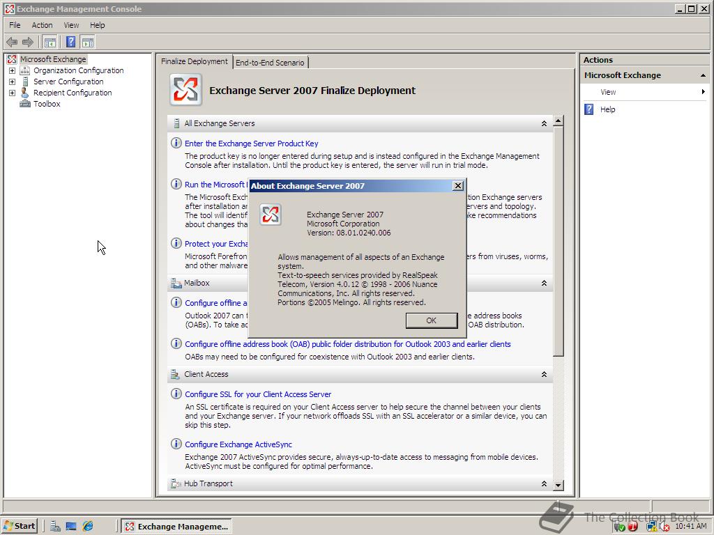Click info icon beside Run the Microsoft link
This screenshot has width=714, height=535.
(176, 184)
